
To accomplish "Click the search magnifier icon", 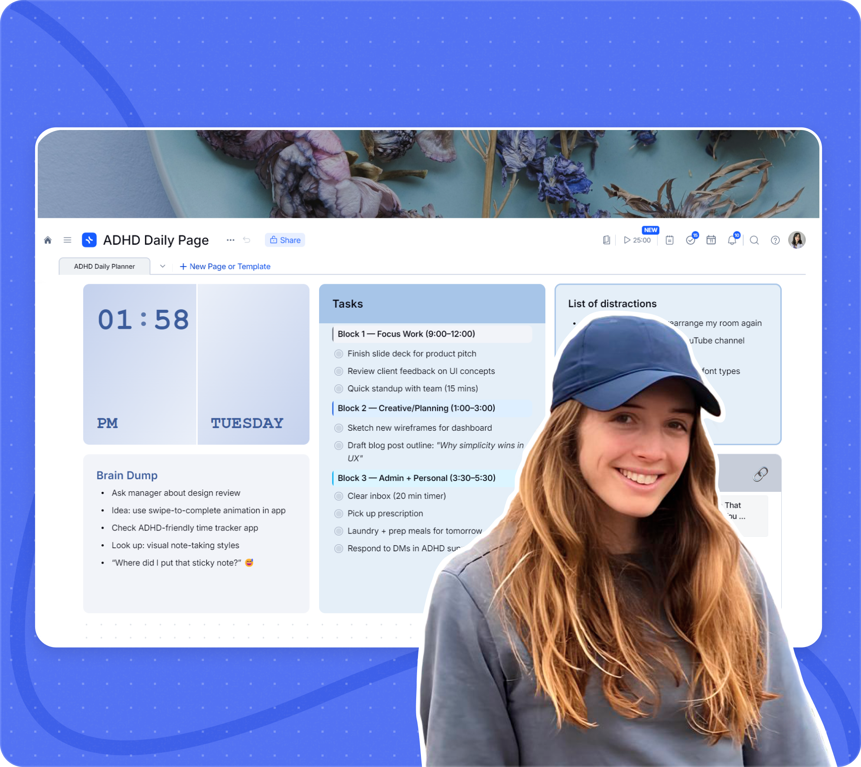I will (754, 240).
